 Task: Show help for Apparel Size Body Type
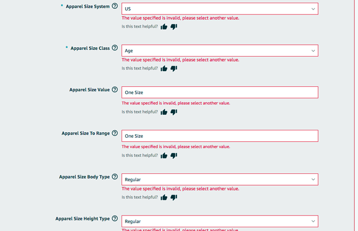pos(115,176)
